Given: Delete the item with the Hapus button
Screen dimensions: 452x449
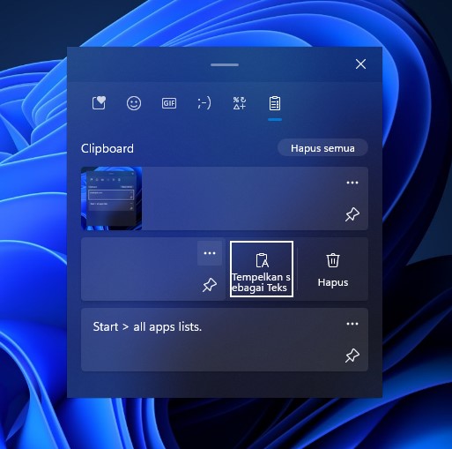Looking at the screenshot, I should coord(333,269).
